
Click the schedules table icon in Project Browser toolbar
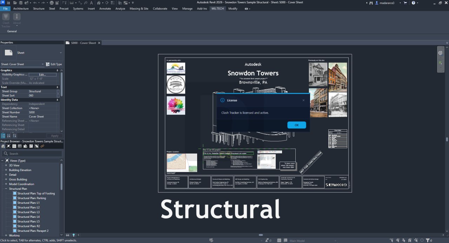click(20, 146)
